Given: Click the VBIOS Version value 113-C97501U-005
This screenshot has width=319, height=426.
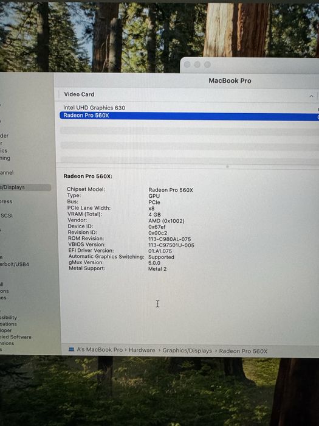Looking at the screenshot, I should [171, 245].
